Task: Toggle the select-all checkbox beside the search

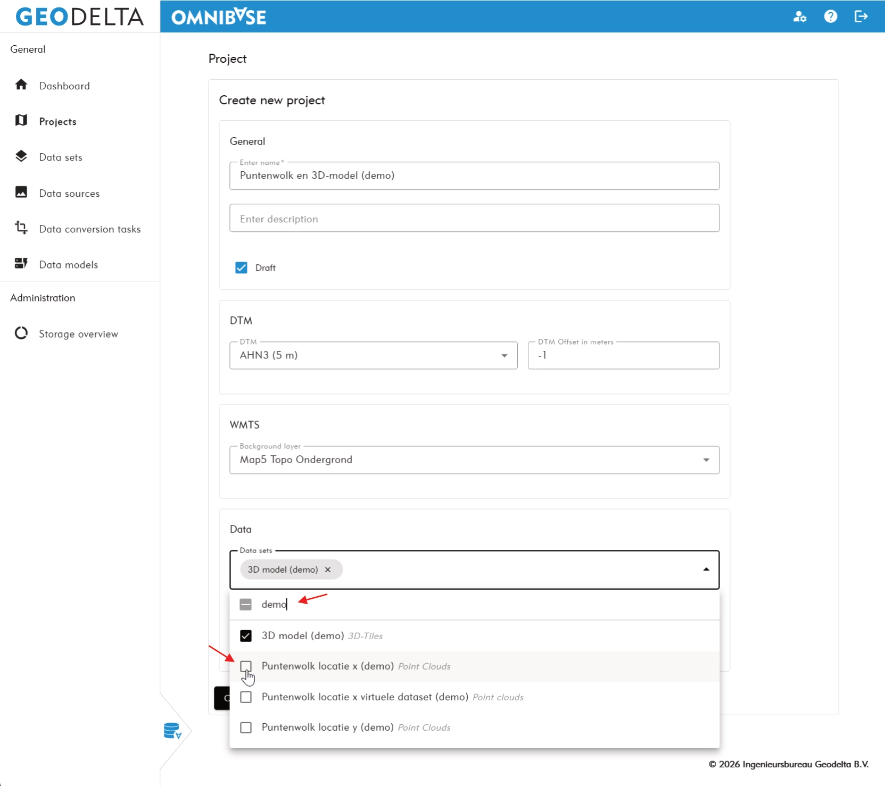Action: point(246,605)
